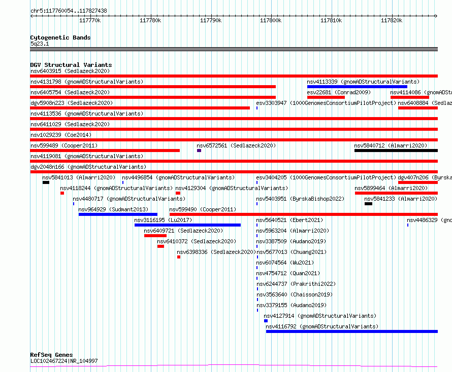Select blue bar of nsv3116195
This screenshot has height=372, width=452.
coord(188,225)
